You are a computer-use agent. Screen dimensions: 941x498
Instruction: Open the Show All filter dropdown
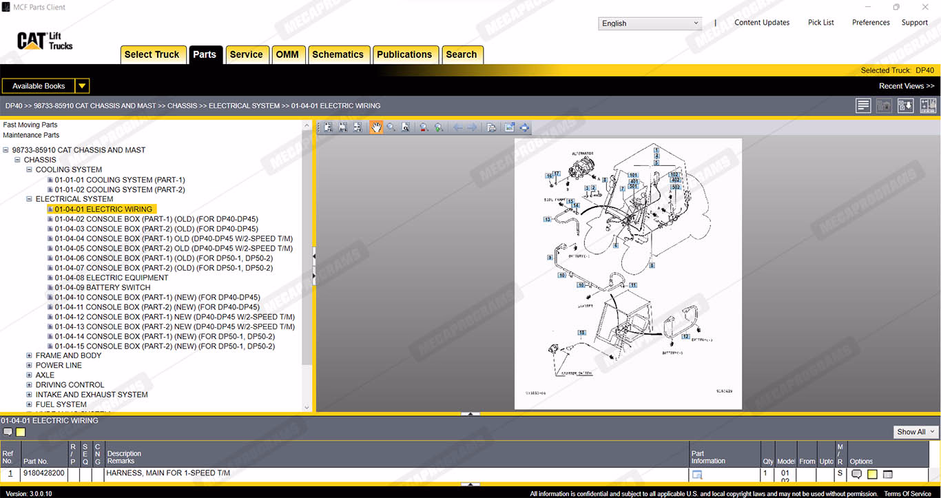pos(916,432)
